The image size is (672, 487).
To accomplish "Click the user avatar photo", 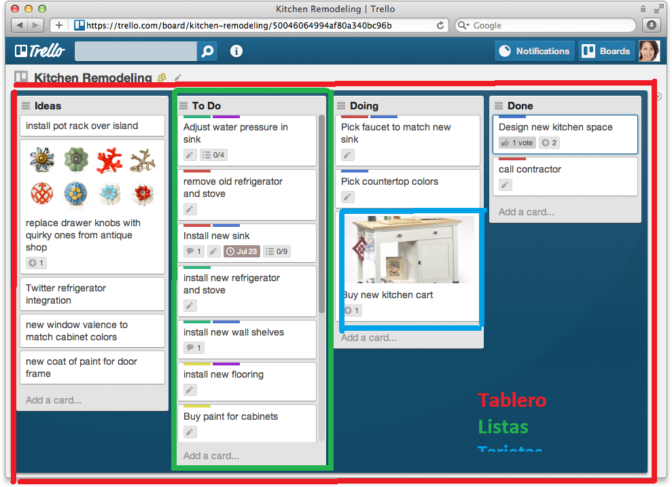I will click(x=650, y=51).
